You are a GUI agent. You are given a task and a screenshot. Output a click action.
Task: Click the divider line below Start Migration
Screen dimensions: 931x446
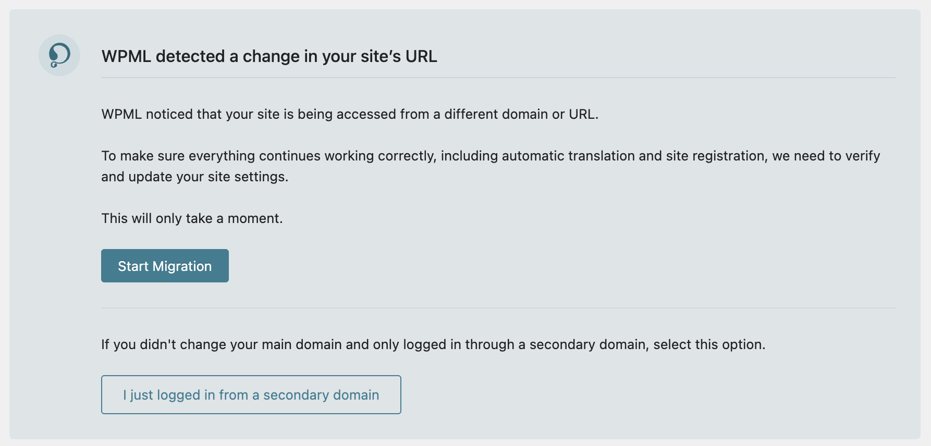point(498,308)
